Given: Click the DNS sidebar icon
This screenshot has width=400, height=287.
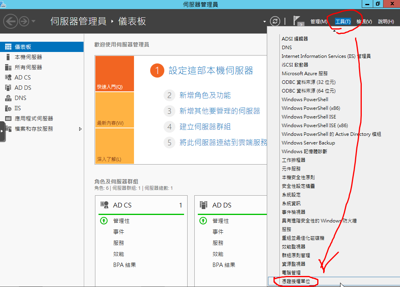Looking at the screenshot, I should [x=8, y=98].
